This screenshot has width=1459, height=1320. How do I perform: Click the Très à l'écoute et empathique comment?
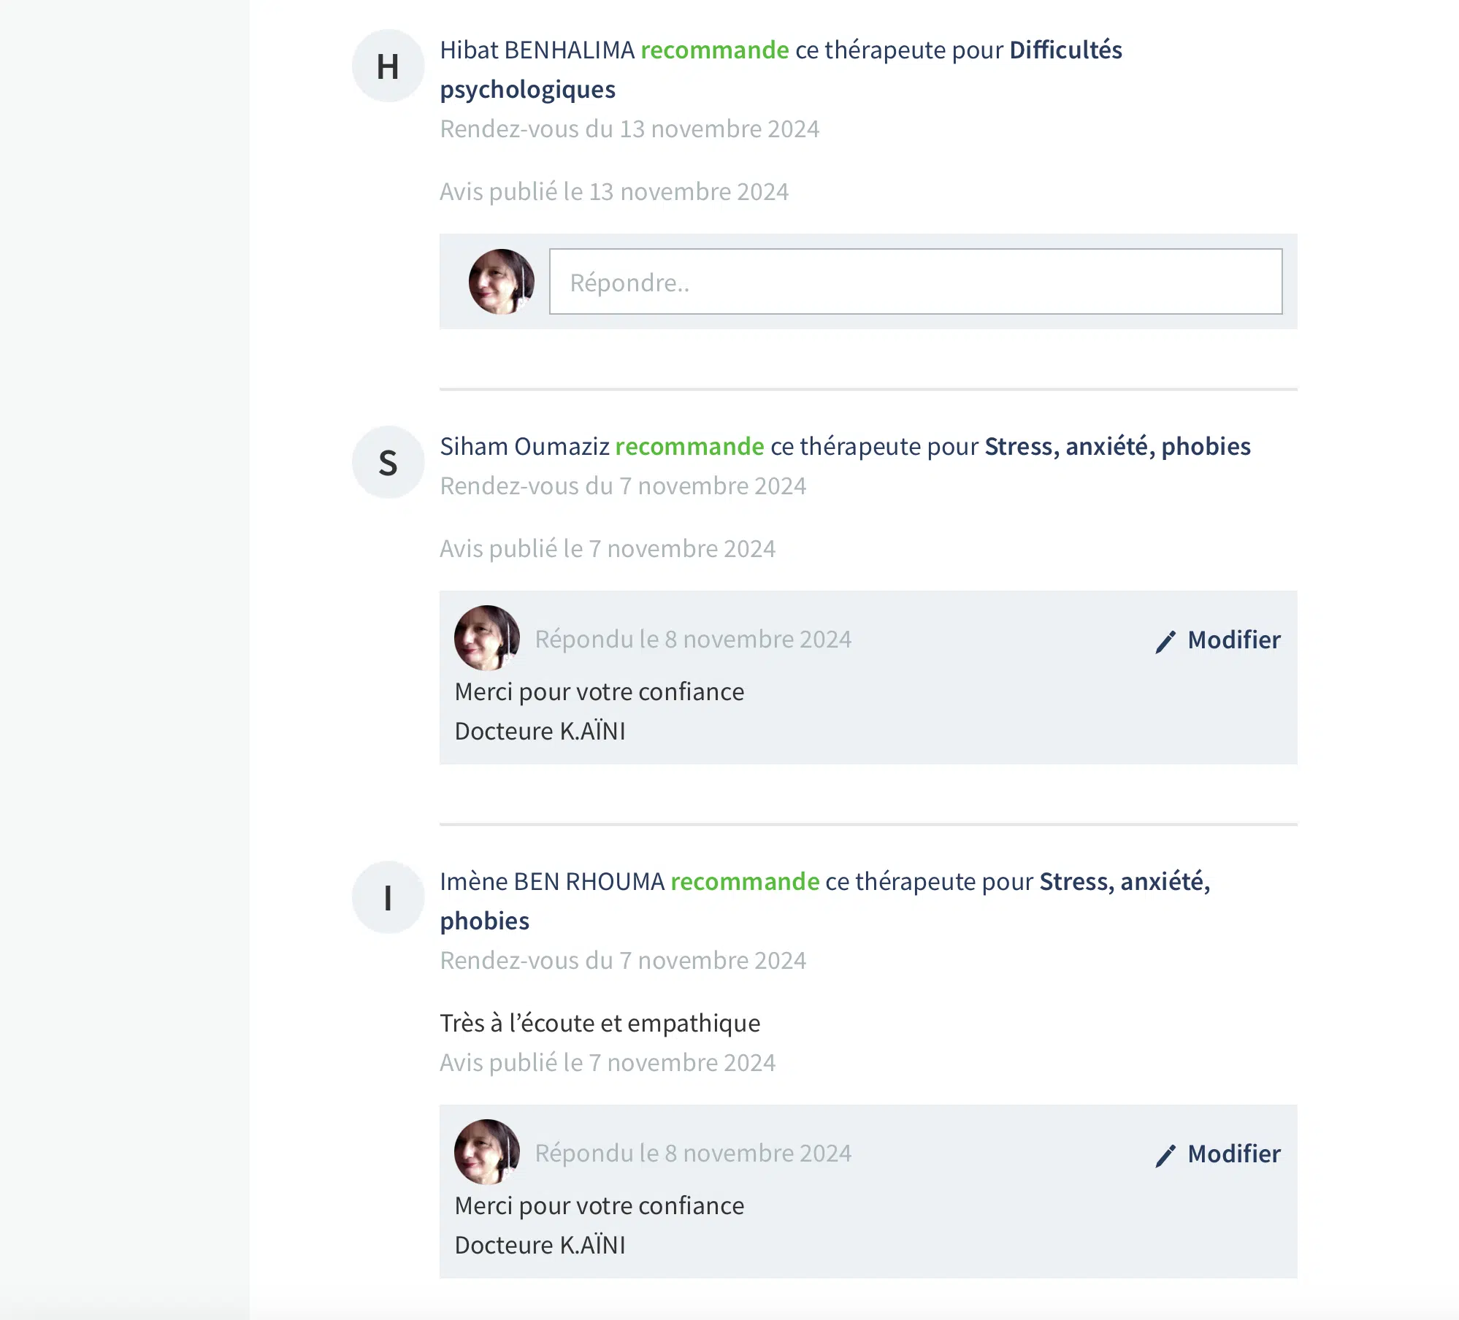point(600,1024)
